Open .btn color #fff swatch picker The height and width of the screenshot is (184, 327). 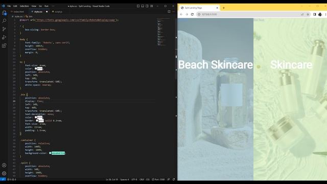pos(36,118)
